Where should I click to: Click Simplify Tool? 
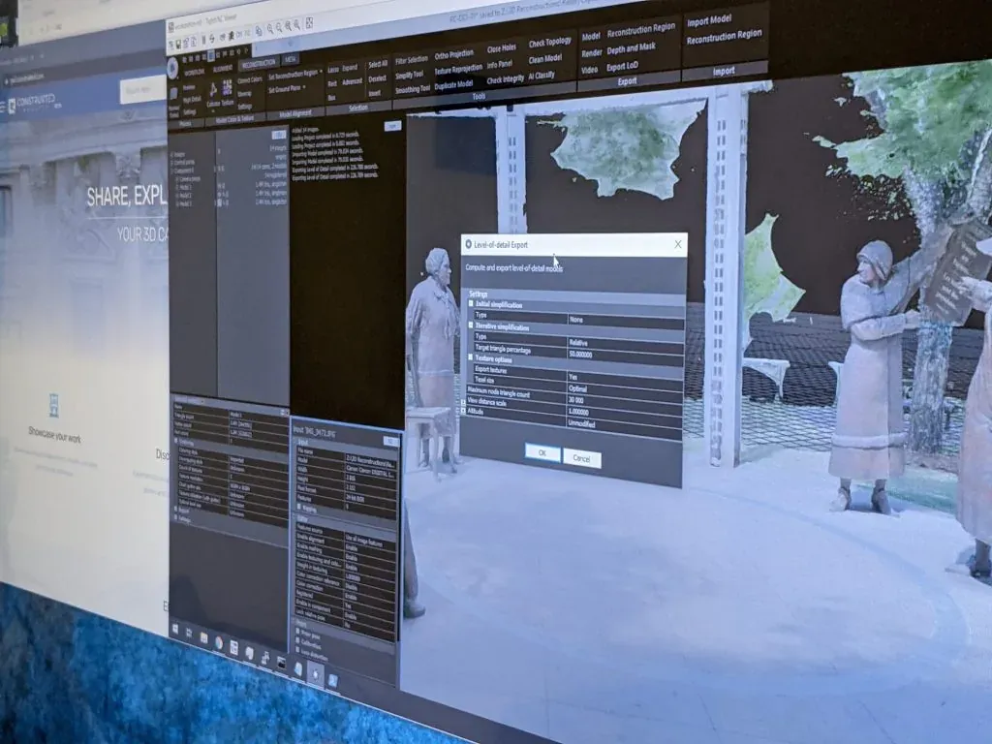pyautogui.click(x=410, y=76)
